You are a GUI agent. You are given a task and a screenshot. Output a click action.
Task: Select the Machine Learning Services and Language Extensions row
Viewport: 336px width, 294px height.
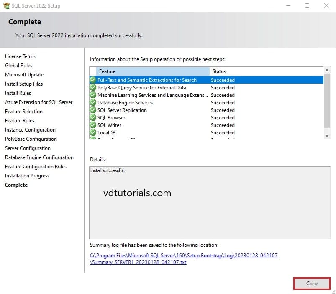click(206, 95)
